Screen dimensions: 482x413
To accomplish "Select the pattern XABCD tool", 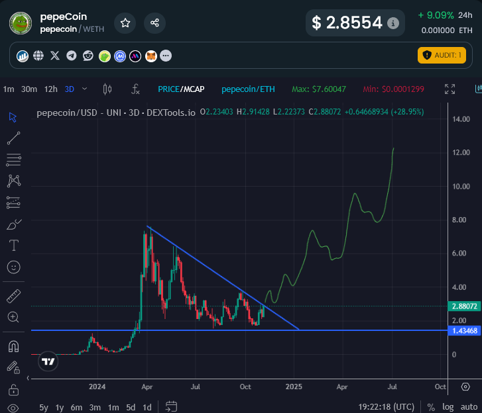I will click(x=14, y=181).
